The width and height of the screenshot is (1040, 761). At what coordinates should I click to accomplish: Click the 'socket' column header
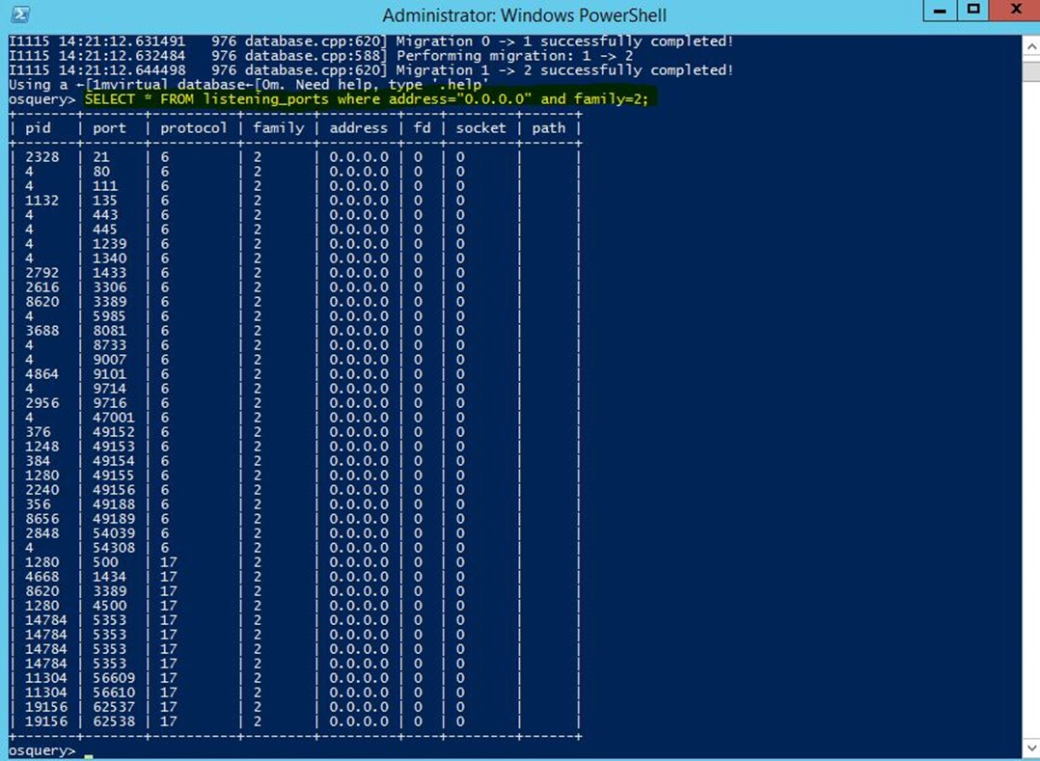[x=480, y=128]
